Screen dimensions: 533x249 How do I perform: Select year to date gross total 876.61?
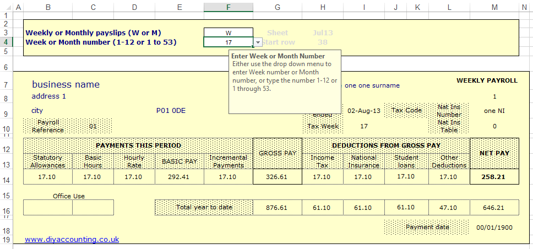pyautogui.click(x=277, y=208)
